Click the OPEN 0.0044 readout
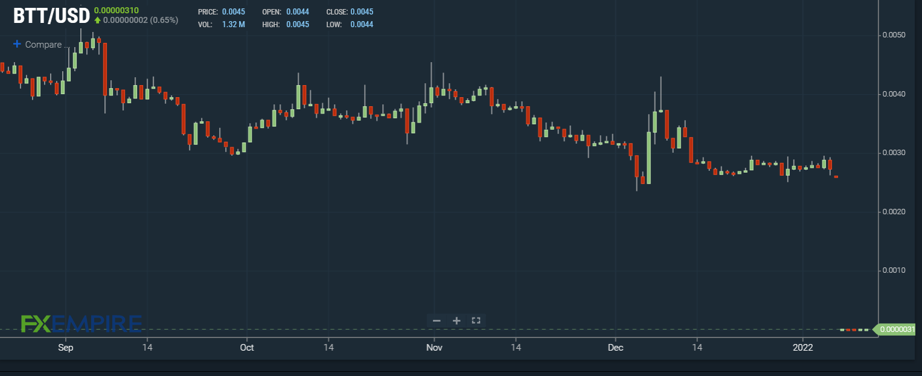Viewport: 922px width, 376px height. [x=286, y=12]
